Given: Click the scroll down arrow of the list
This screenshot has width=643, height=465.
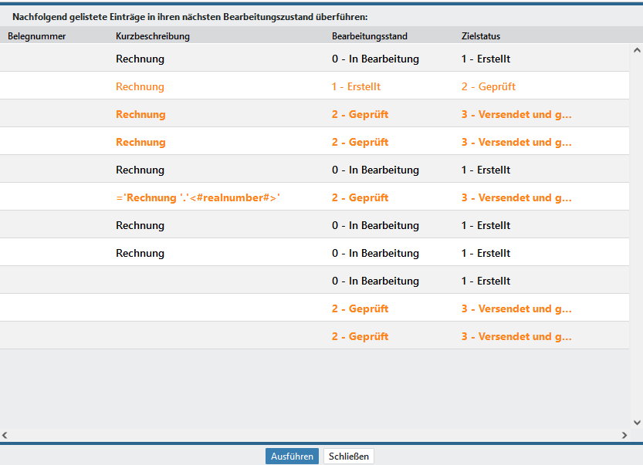Looking at the screenshot, I should [x=637, y=422].
